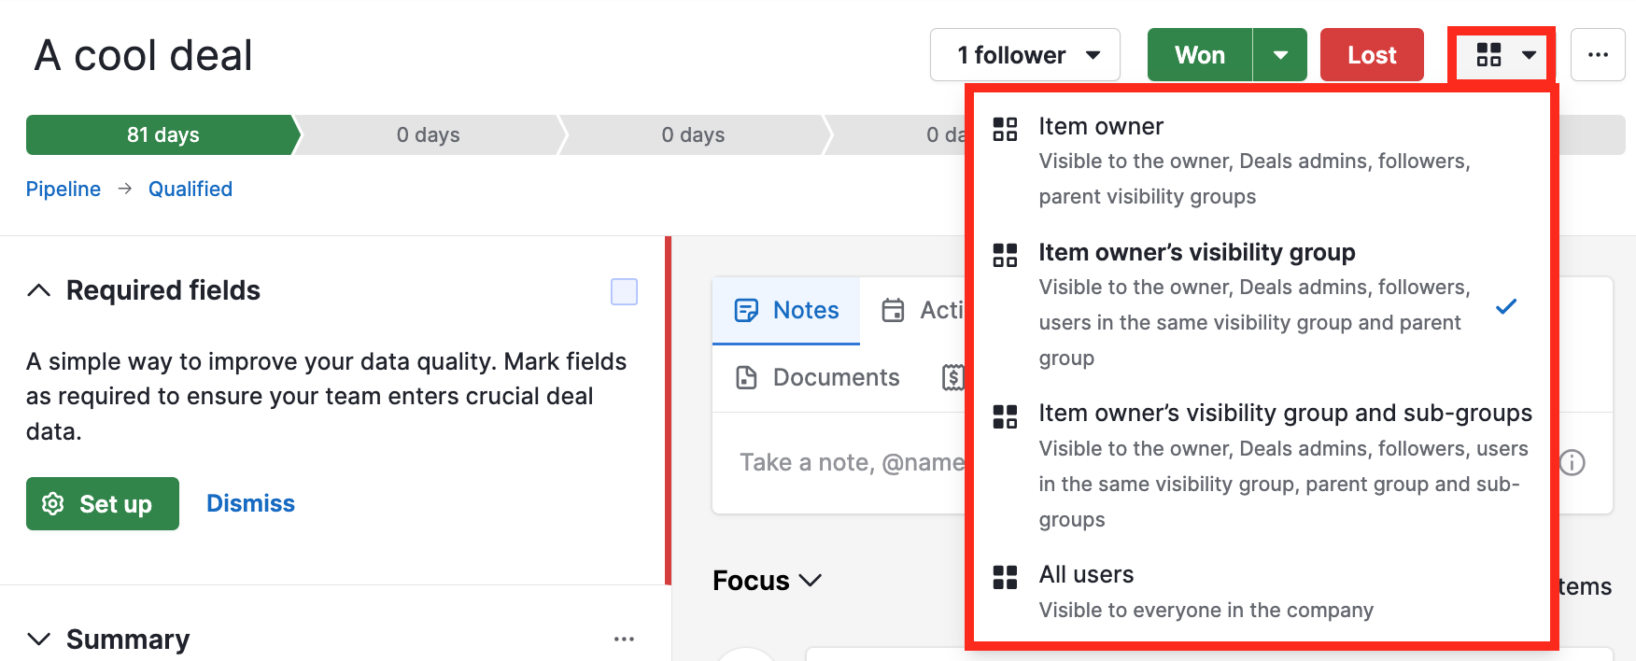Choose the All users visibility option
Image resolution: width=1636 pixels, height=661 pixels.
(1086, 574)
